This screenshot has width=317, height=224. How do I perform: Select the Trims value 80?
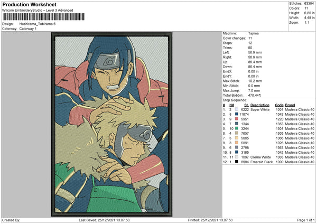(250, 48)
